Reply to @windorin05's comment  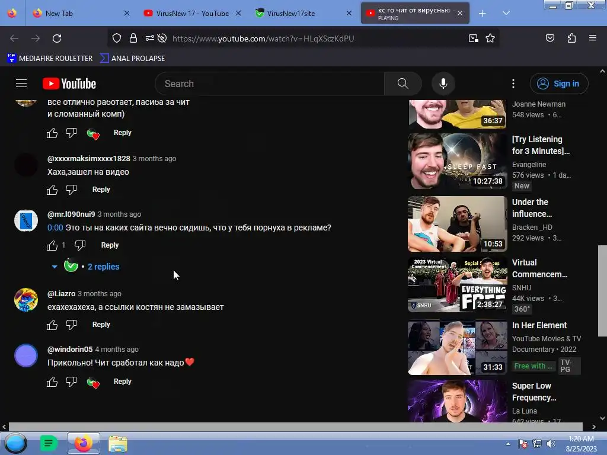122,382
